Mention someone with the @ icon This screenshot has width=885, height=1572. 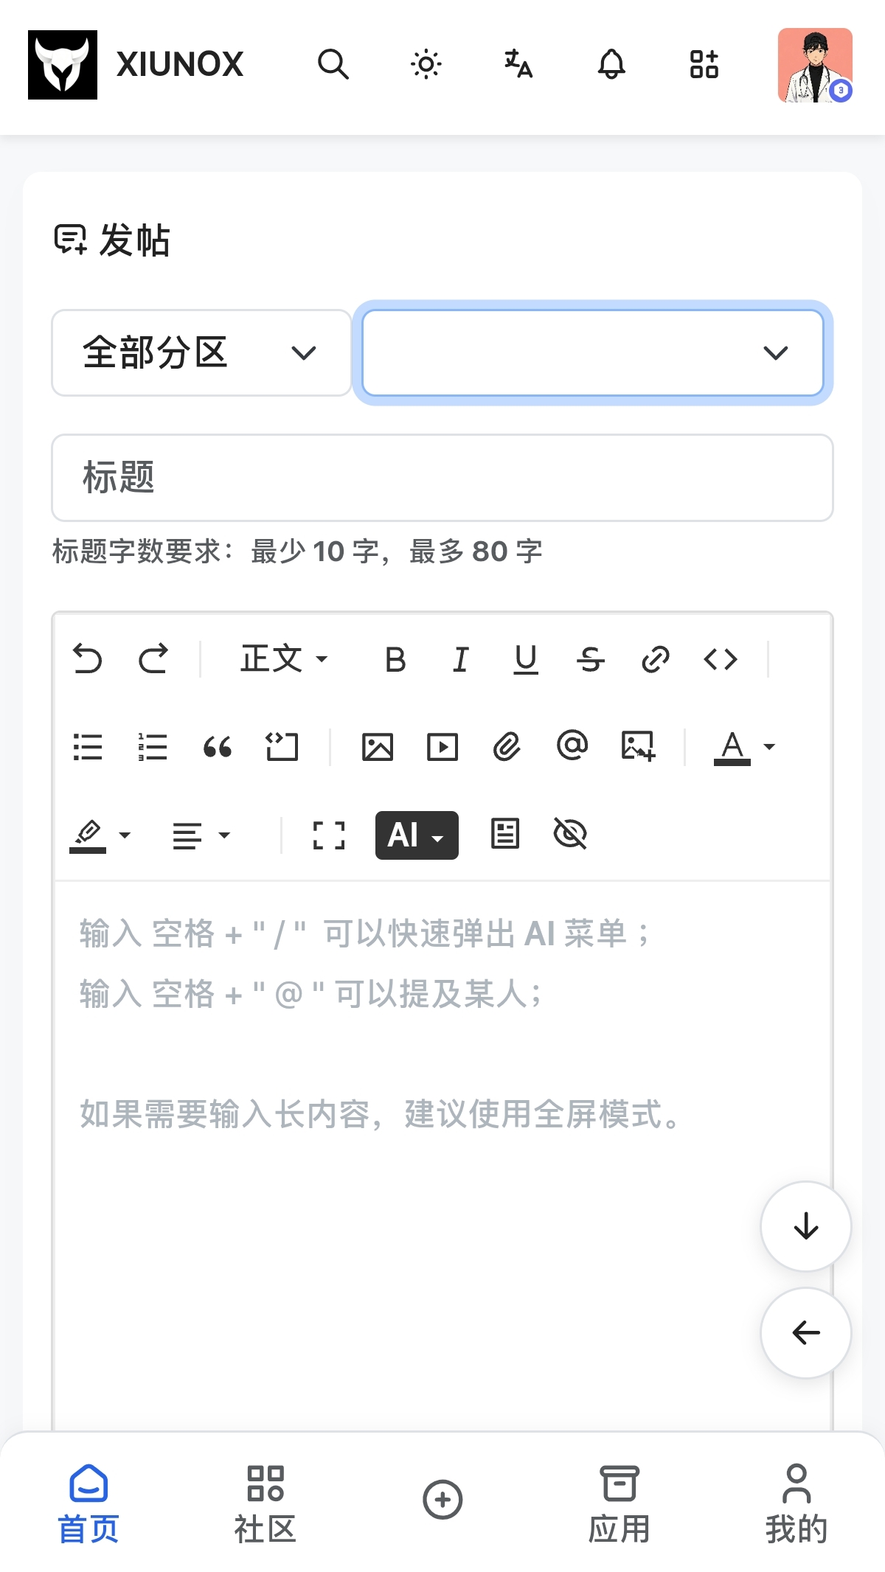coord(572,745)
